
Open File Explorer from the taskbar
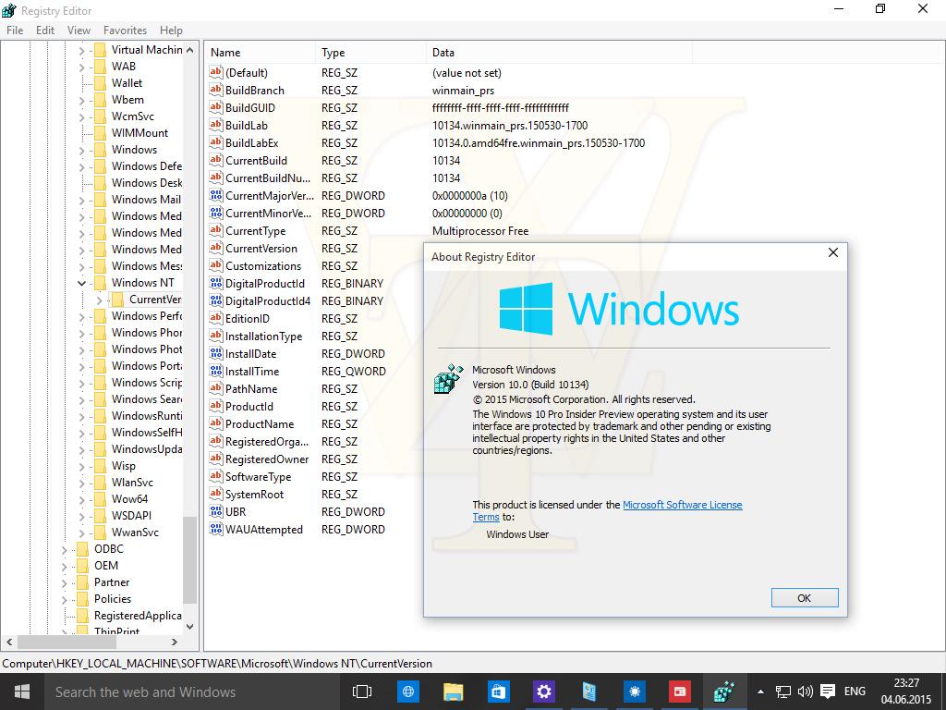453,692
